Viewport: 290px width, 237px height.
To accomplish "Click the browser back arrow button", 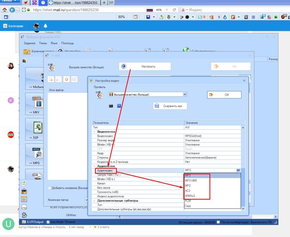I will pos(12,10).
